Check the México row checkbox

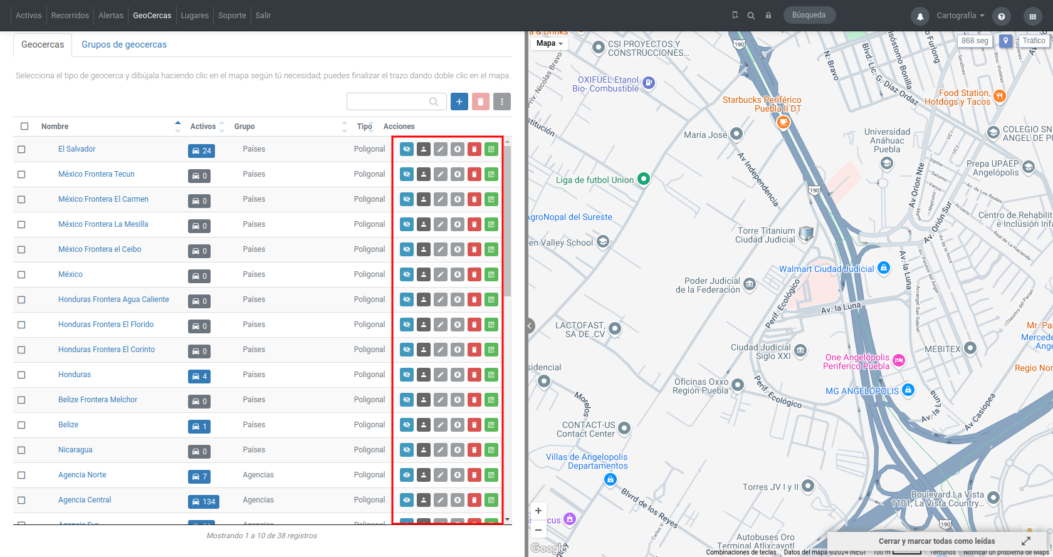tap(21, 274)
